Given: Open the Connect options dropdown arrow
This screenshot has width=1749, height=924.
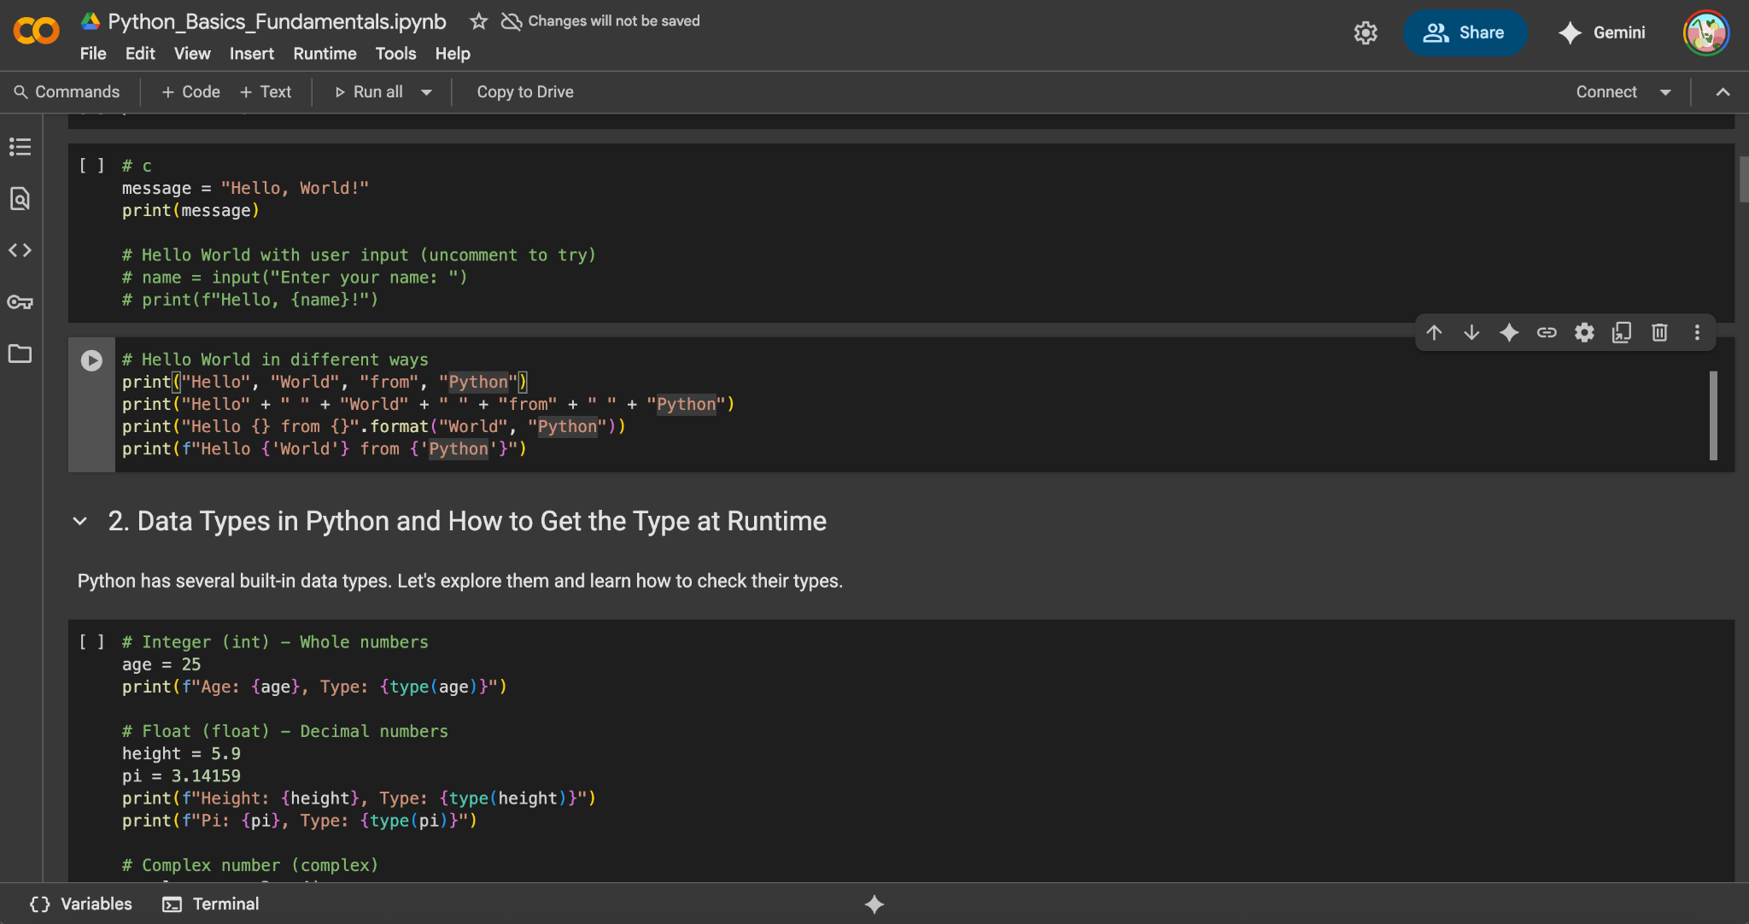Looking at the screenshot, I should click(1665, 92).
